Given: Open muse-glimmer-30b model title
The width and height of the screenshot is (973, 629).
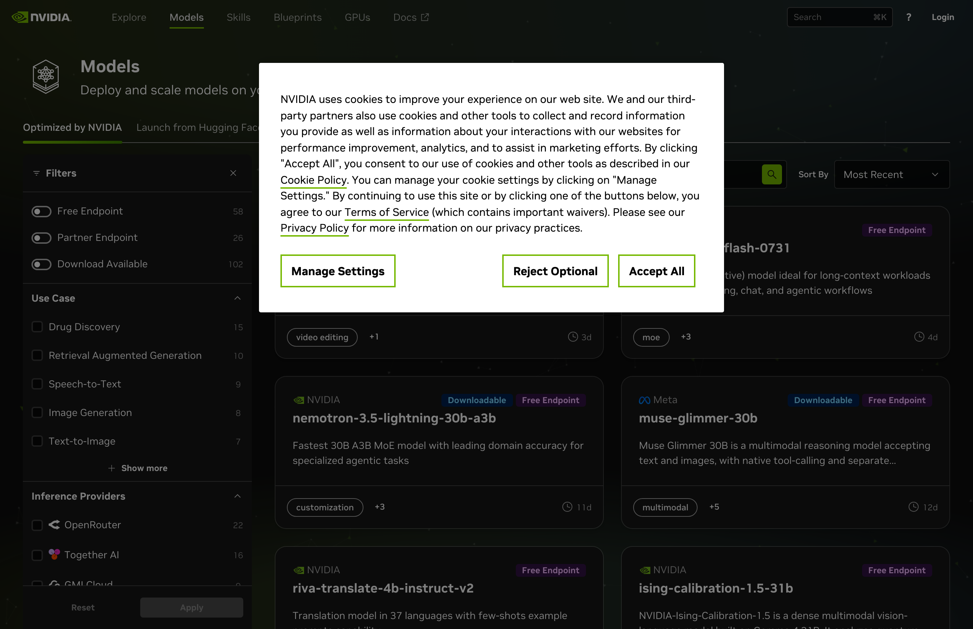Looking at the screenshot, I should point(698,418).
